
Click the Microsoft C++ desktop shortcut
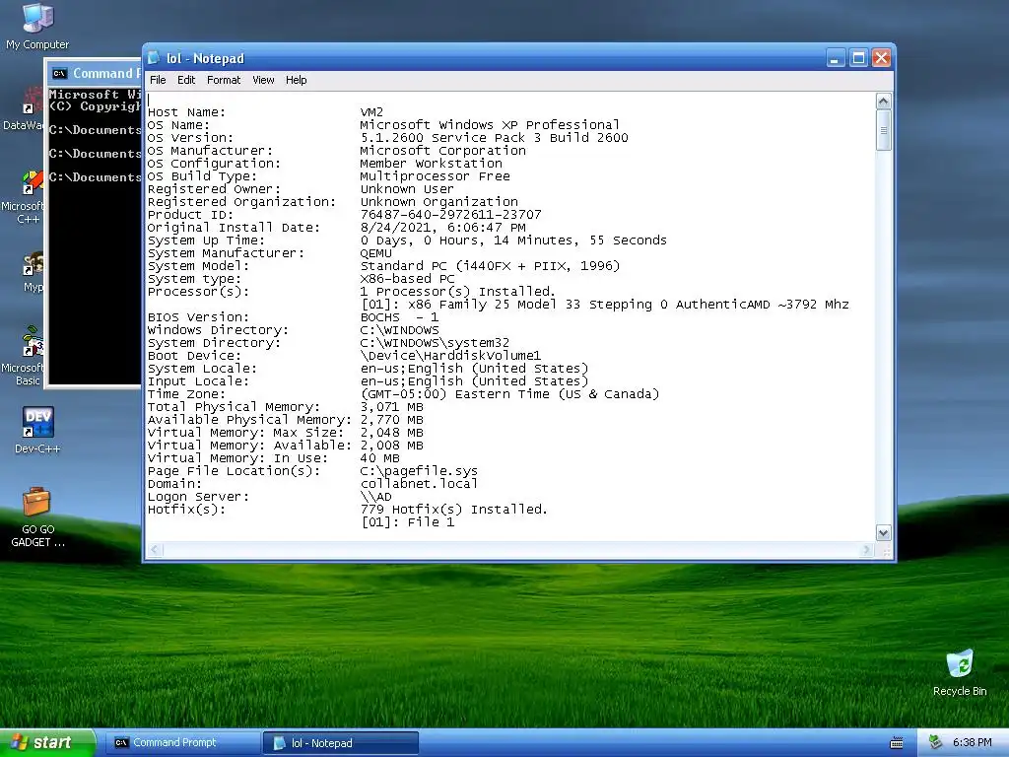click(x=26, y=196)
